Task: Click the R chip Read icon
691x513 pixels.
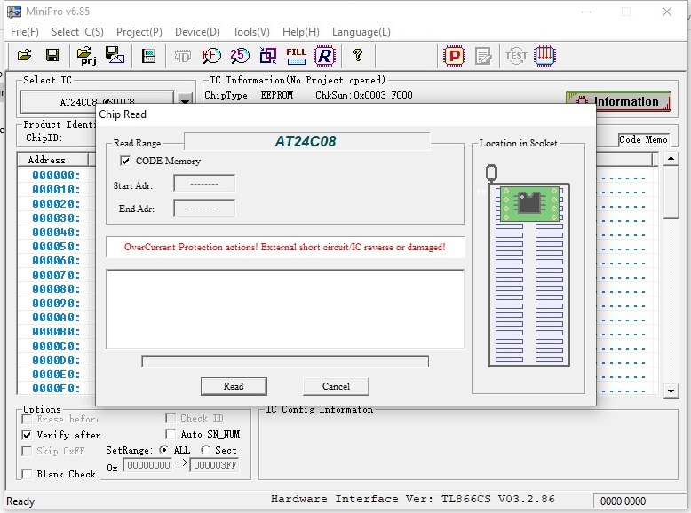Action: (325, 56)
